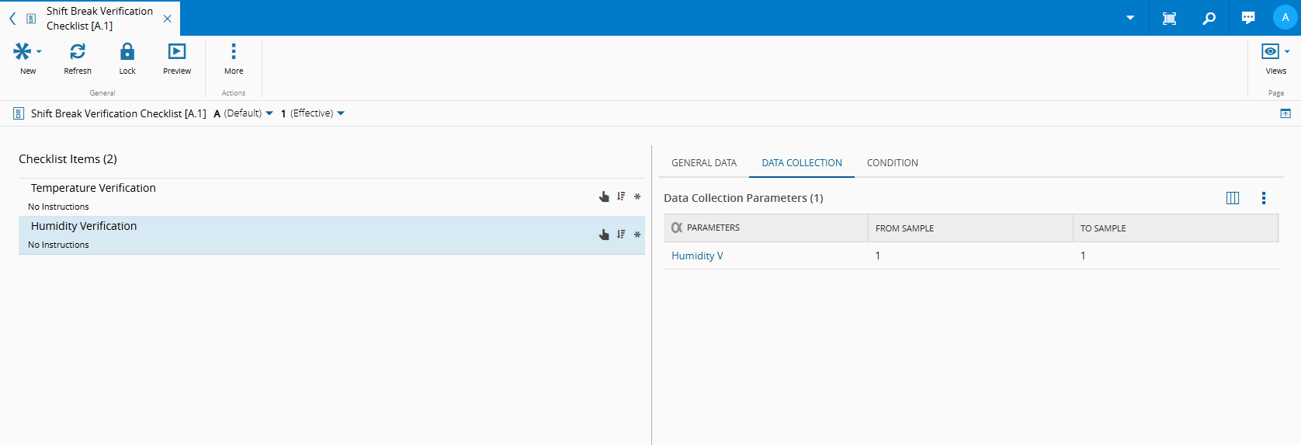Click the column chooser icon
This screenshot has height=445, width=1301.
click(x=1233, y=198)
